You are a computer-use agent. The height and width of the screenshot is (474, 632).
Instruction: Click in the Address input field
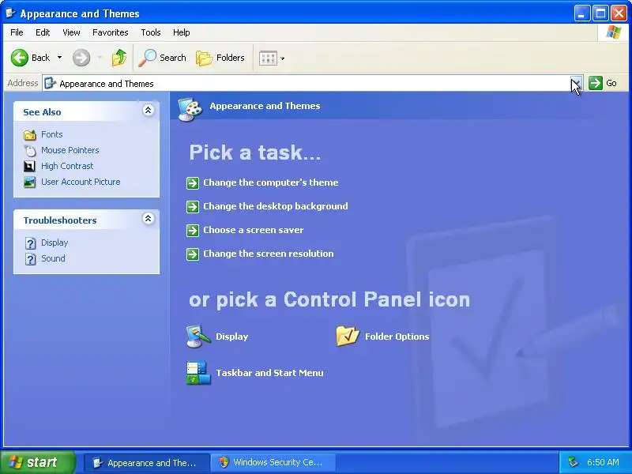click(307, 84)
